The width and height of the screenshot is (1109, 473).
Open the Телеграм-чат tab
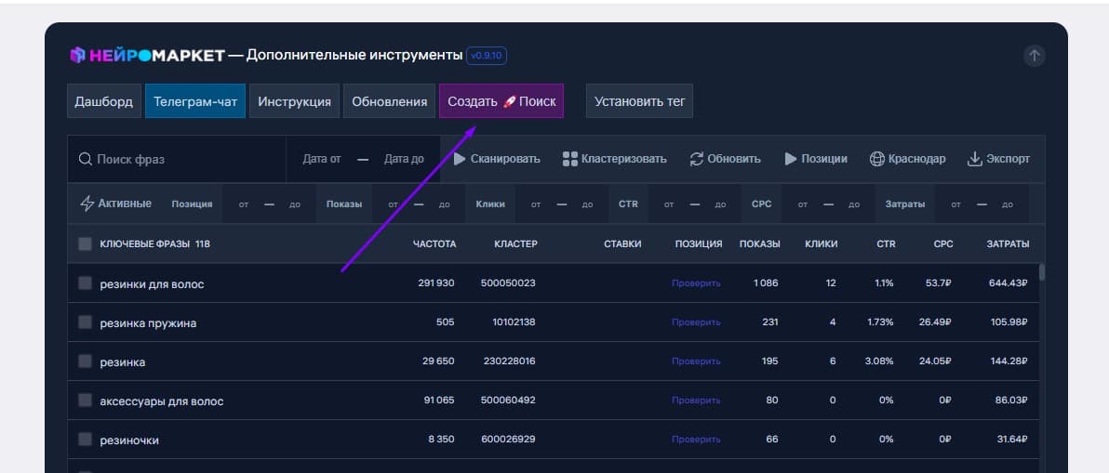(x=195, y=101)
